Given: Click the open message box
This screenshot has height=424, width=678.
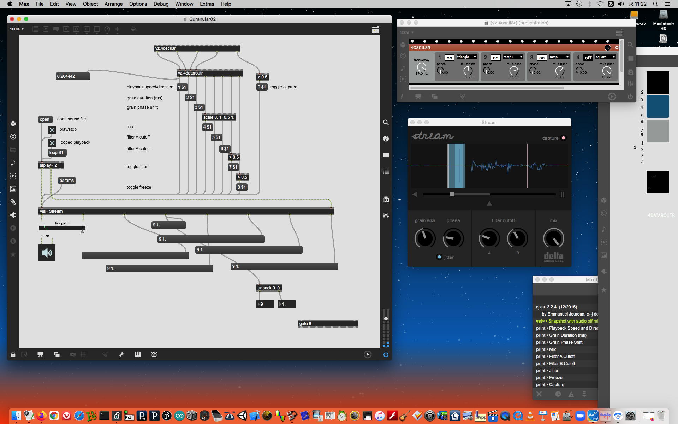Looking at the screenshot, I should coord(45,119).
